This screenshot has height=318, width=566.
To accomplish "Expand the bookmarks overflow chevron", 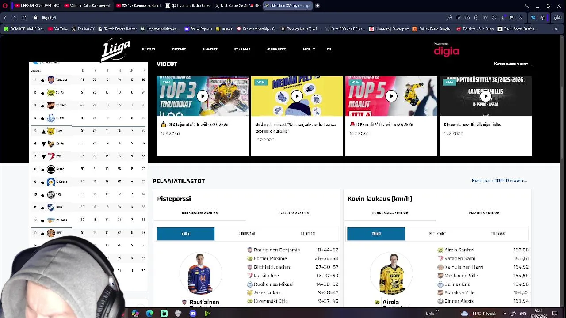I will click(556, 29).
